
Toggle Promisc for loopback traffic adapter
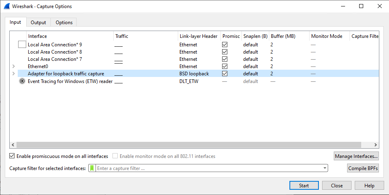coord(225,73)
